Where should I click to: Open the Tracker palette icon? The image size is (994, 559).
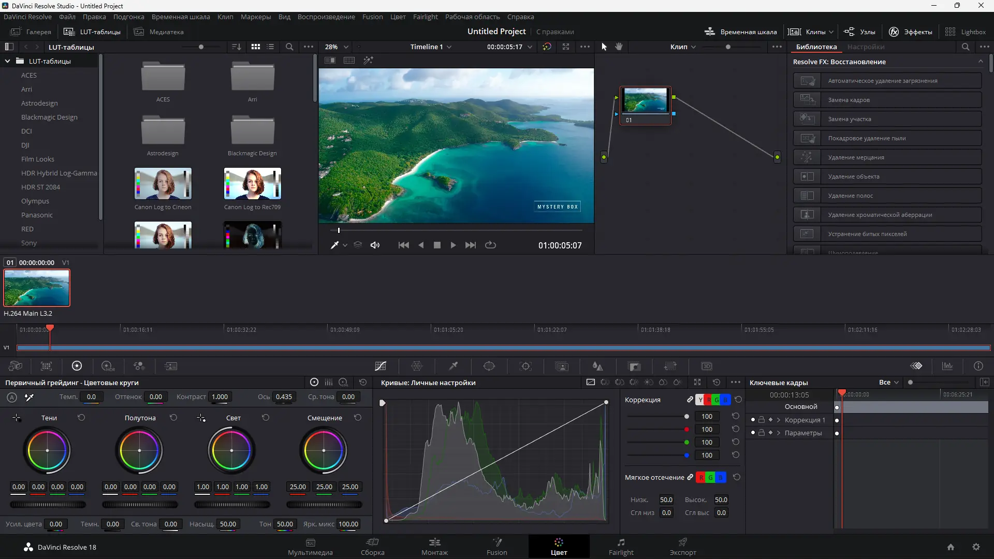pos(526,366)
